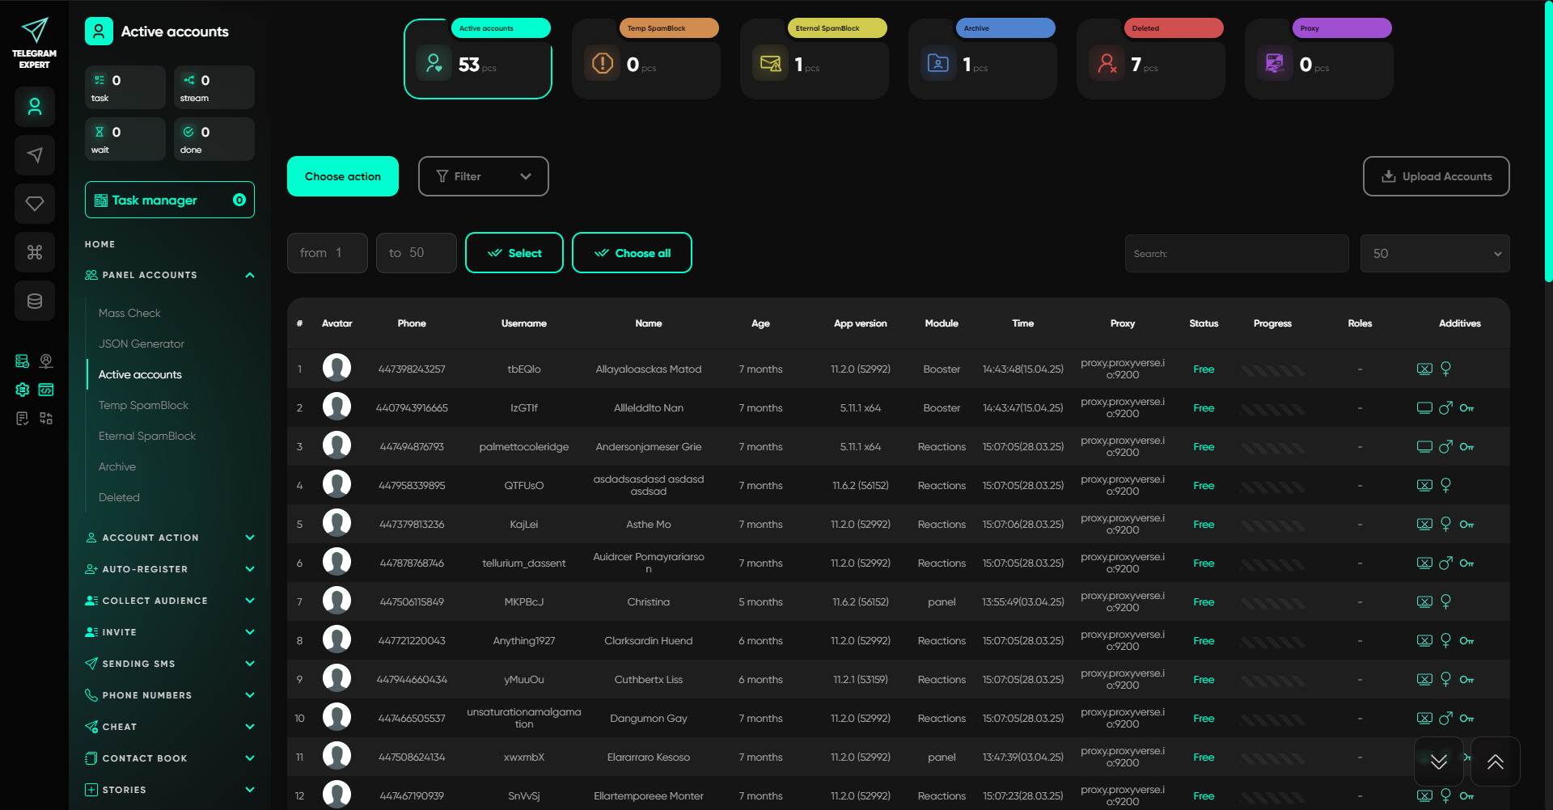Click the Choose all button
Image resolution: width=1553 pixels, height=810 pixels.
(632, 253)
